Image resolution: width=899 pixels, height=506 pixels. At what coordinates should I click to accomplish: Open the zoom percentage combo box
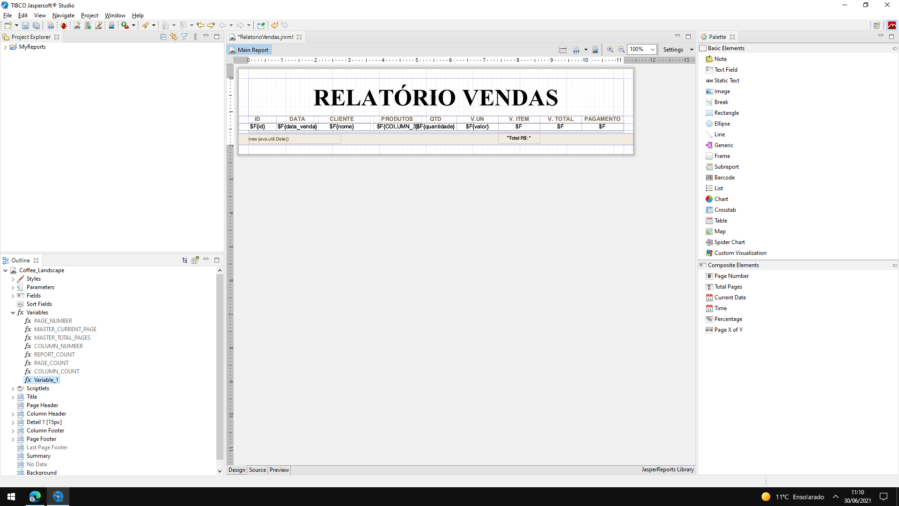[x=652, y=50]
